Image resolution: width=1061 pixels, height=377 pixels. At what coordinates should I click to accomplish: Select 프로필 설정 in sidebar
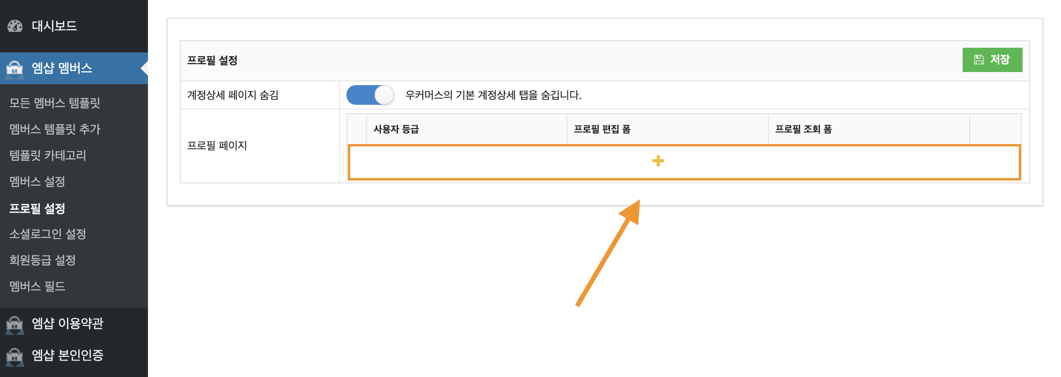(x=37, y=208)
